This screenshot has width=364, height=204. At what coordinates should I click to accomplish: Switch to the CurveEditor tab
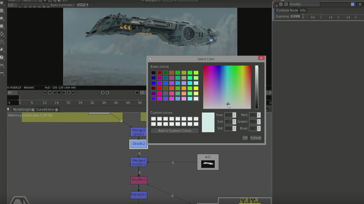(x=45, y=110)
